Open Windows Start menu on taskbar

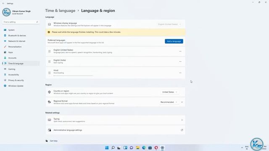pyautogui.click(x=107, y=148)
